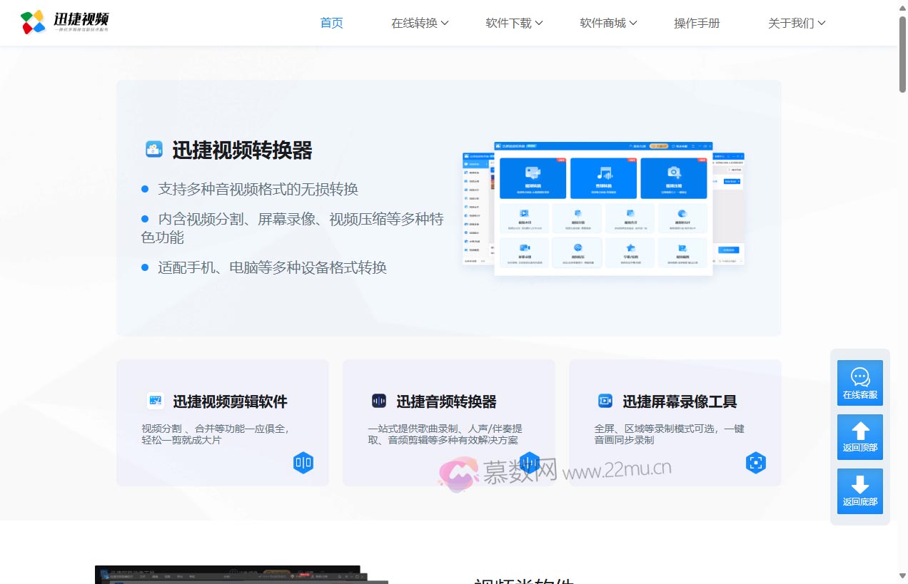Open the 关于我们 dropdown
The width and height of the screenshot is (908, 584).
(x=797, y=22)
